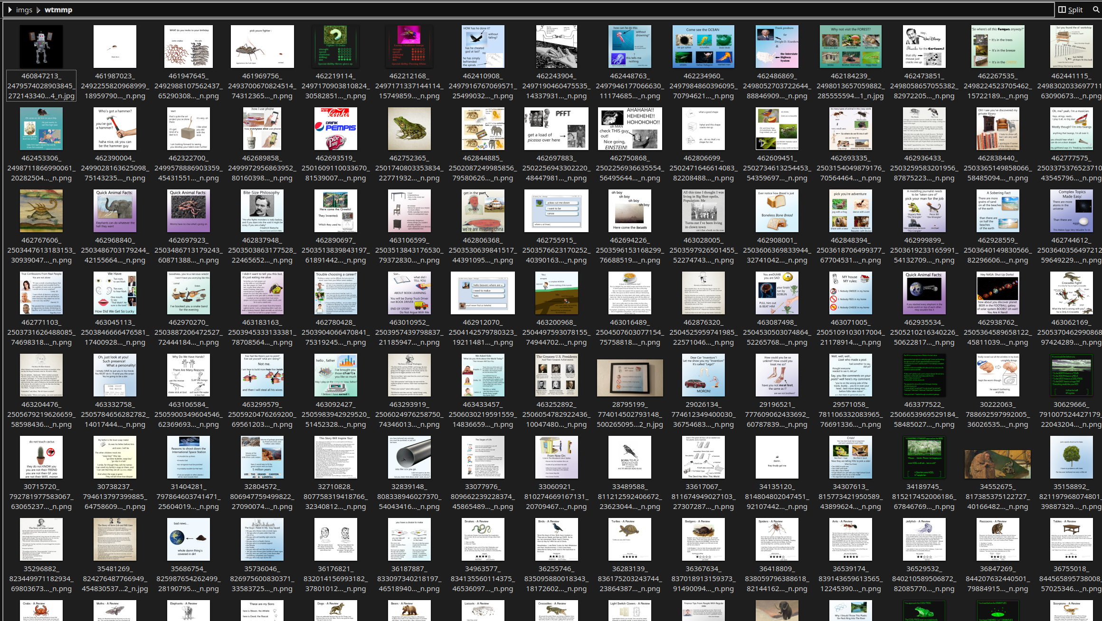Select the 'pick youre fighter' thumbnail 461969756_
This screenshot has height=621, width=1102.
tap(262, 47)
